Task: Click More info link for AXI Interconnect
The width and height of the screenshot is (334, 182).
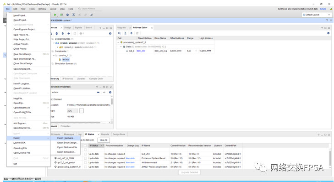Action: [x=130, y=162]
